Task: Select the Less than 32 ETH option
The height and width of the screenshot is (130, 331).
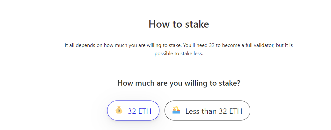Action: tap(207, 110)
